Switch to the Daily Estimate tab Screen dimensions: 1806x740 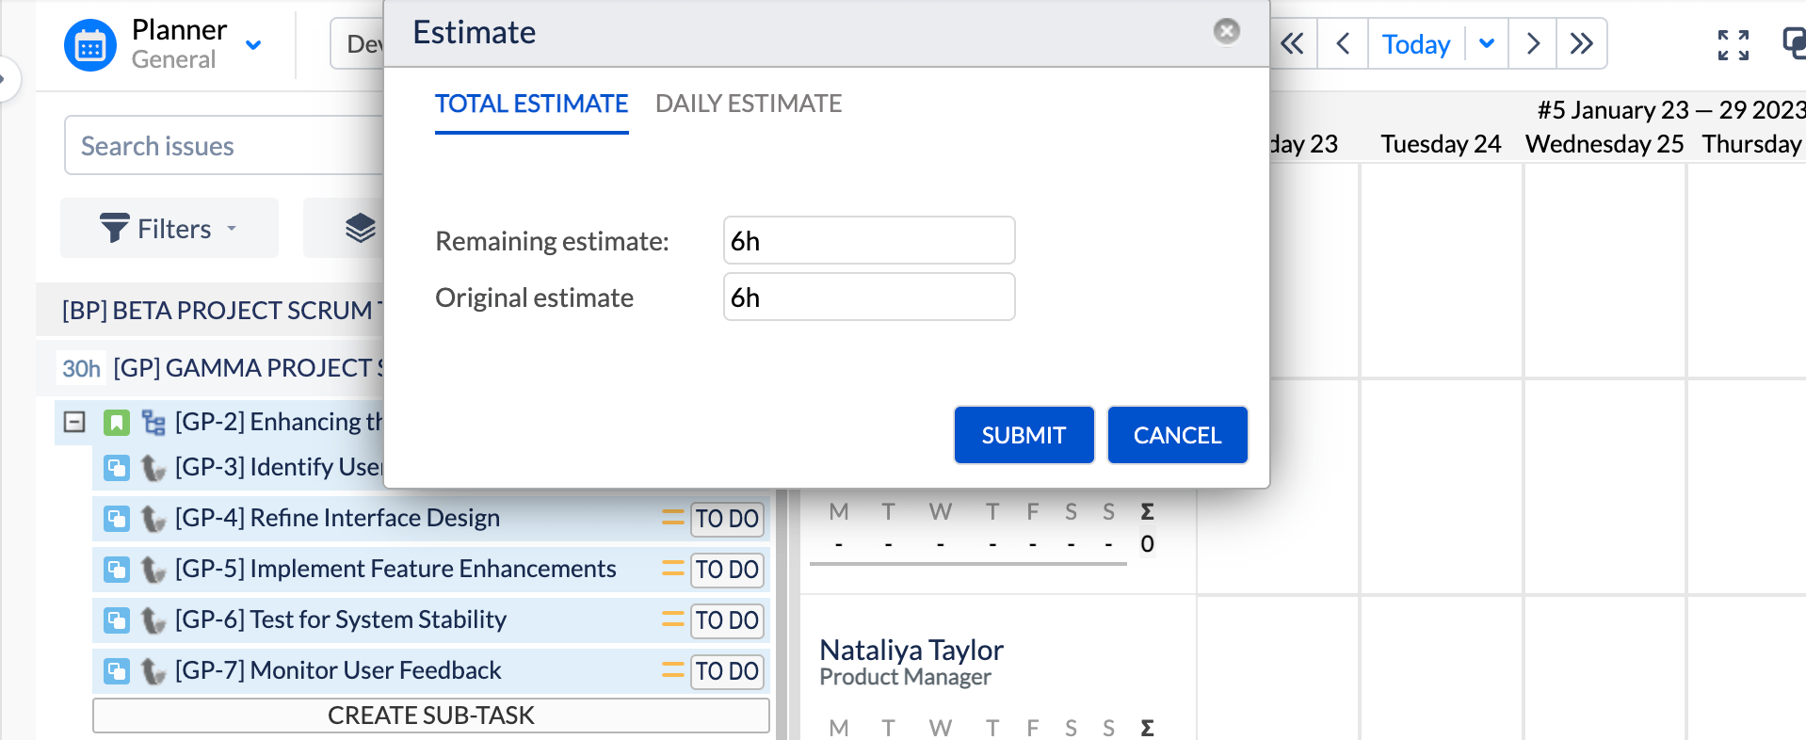748,104
